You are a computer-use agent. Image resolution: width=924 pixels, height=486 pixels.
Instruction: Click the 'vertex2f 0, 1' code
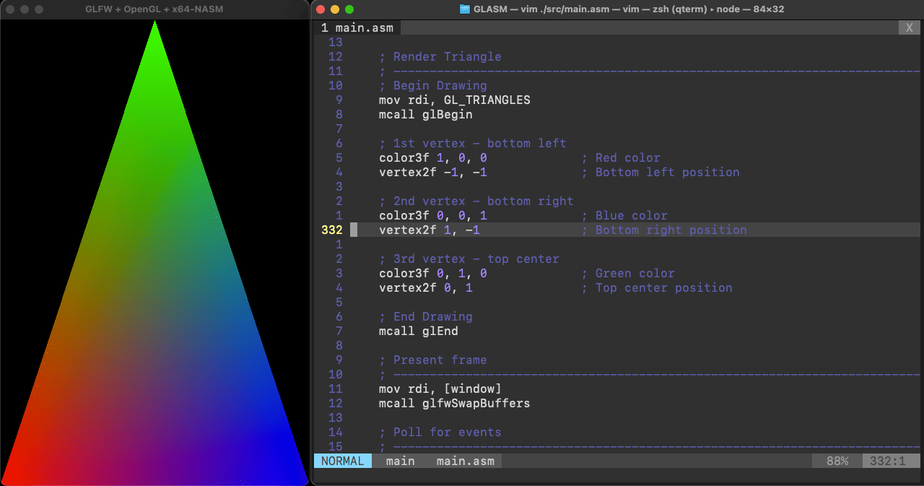click(426, 288)
